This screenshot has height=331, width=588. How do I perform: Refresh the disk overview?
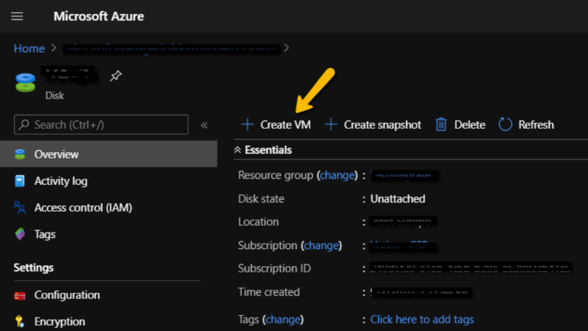[x=526, y=125]
